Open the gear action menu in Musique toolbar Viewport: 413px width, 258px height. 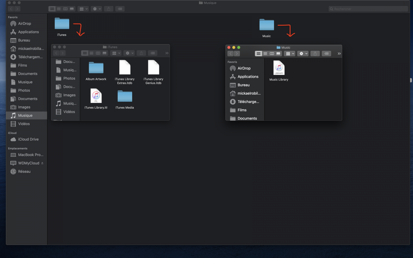[96, 9]
